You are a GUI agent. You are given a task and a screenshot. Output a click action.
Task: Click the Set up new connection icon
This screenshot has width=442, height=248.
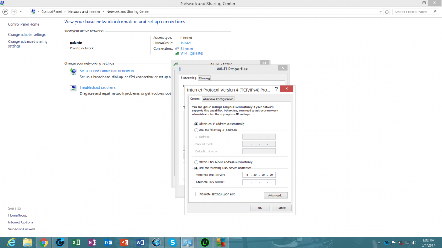tap(73, 72)
